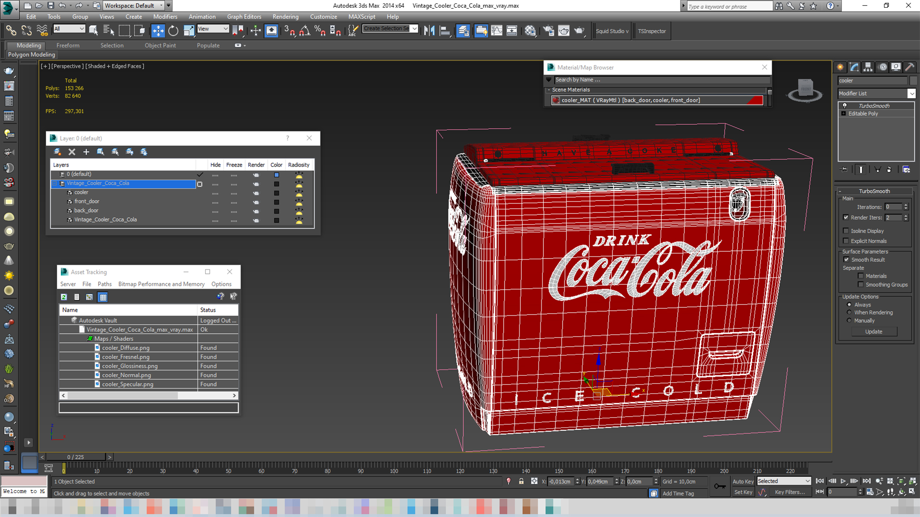Image resolution: width=920 pixels, height=517 pixels.
Task: Open Create Selection Set dropdown
Action: point(390,29)
